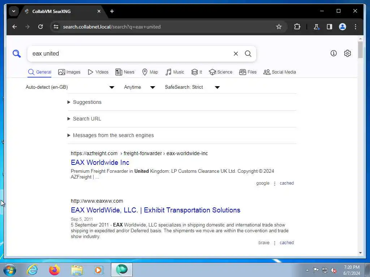
Task: Clear the search box with the X icon
Action: (236, 54)
